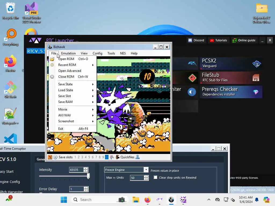Image resolution: width=275 pixels, height=206 pixels.
Task: Click the Intensity spinner arrows
Action: click(86, 170)
